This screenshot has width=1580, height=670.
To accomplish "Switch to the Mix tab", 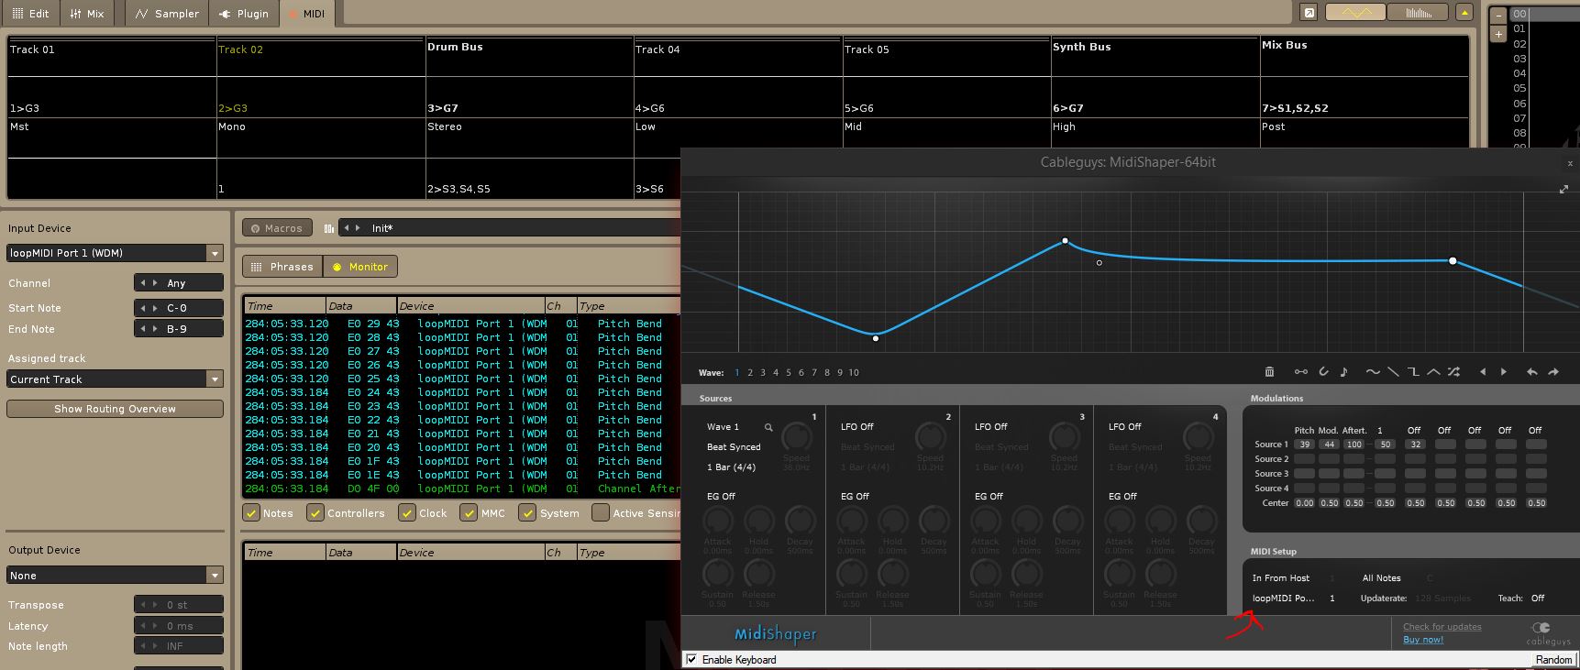I will (87, 14).
